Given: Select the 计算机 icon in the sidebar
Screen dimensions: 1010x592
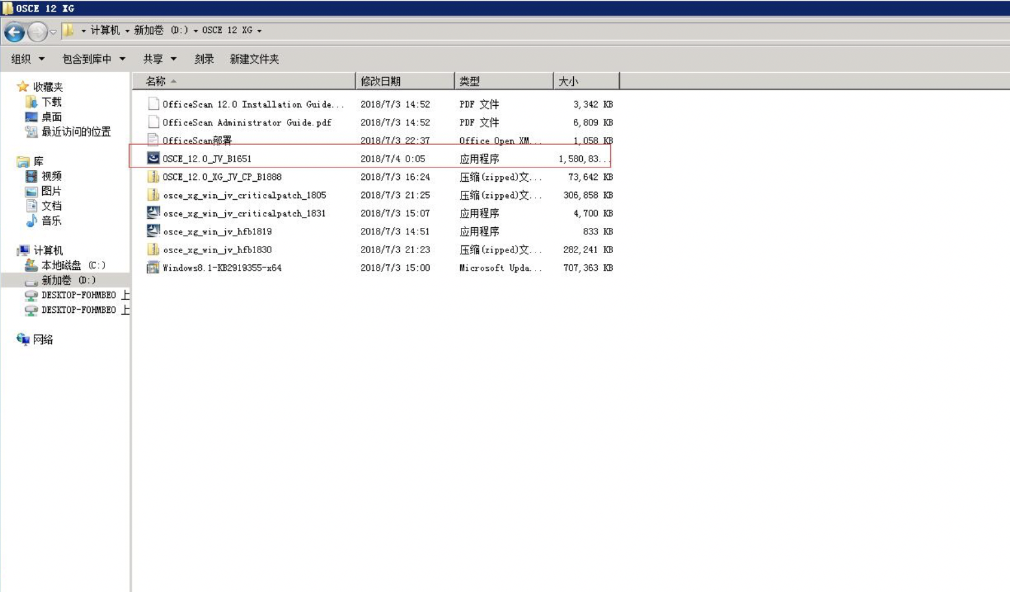Looking at the screenshot, I should (23, 250).
